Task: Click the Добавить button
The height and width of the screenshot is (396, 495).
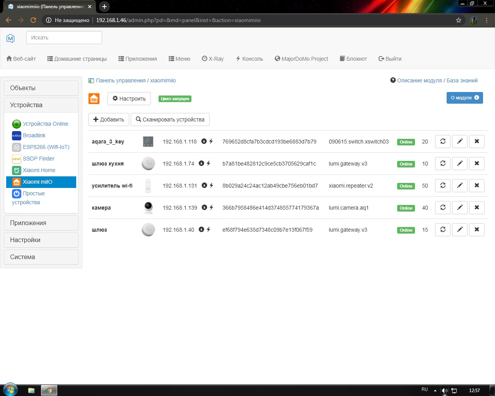Action: (109, 119)
